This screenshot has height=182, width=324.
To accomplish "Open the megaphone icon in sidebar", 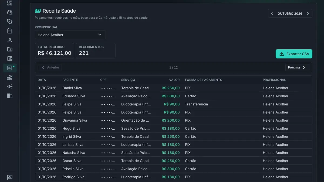I will pos(10,87).
